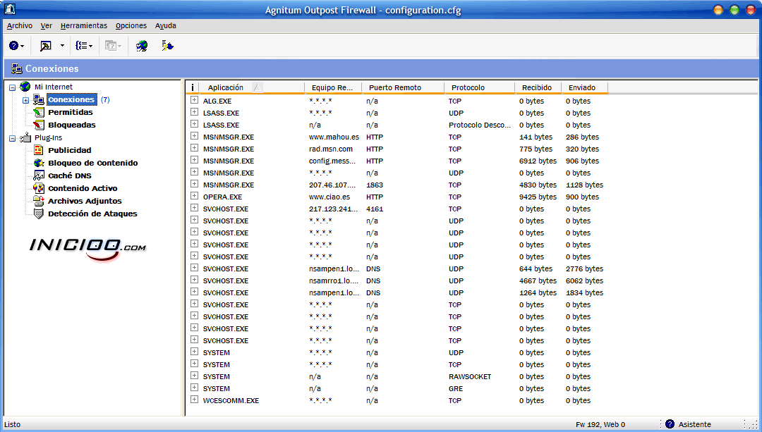Open the Detección de Ataques shield icon
The height and width of the screenshot is (432, 762).
tap(39, 214)
